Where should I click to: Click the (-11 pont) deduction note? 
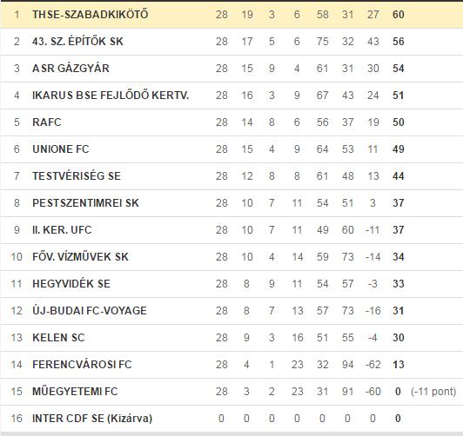[433, 392]
